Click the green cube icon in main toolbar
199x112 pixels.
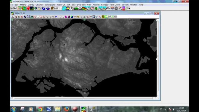click(96, 8)
